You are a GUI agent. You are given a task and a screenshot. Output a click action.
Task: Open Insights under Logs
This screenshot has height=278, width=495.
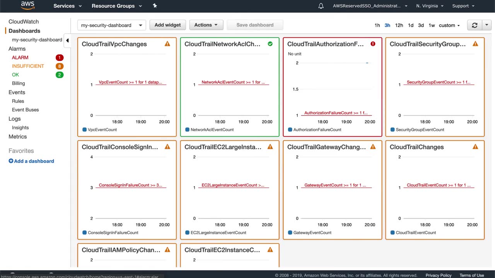point(20,127)
